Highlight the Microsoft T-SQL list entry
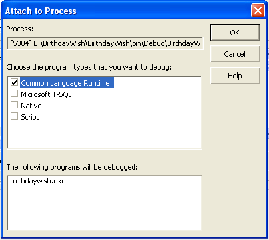The height and width of the screenshot is (240, 269). [46, 94]
